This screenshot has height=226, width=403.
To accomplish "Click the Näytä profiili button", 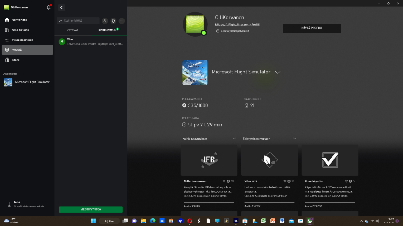I will click(312, 28).
